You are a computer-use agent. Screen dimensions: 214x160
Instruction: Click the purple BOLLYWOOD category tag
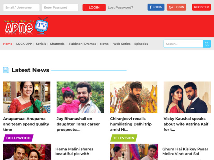coord(18,138)
